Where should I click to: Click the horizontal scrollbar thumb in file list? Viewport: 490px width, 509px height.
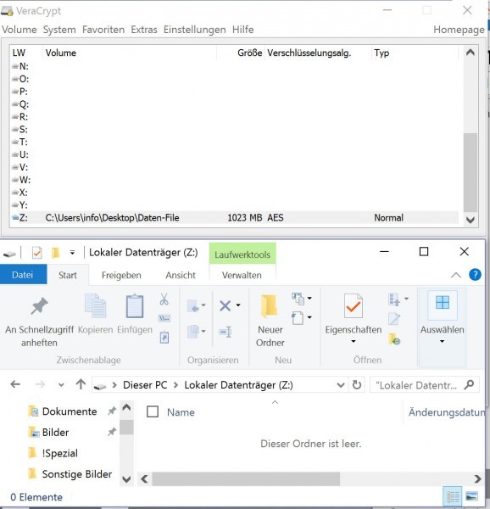click(246, 478)
